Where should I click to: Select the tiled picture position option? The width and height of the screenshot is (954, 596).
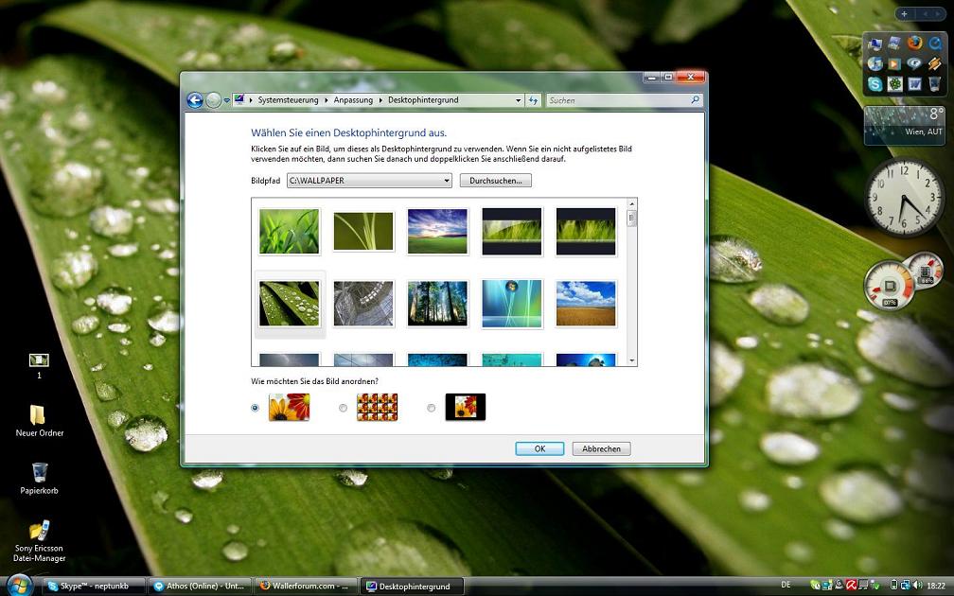click(343, 408)
